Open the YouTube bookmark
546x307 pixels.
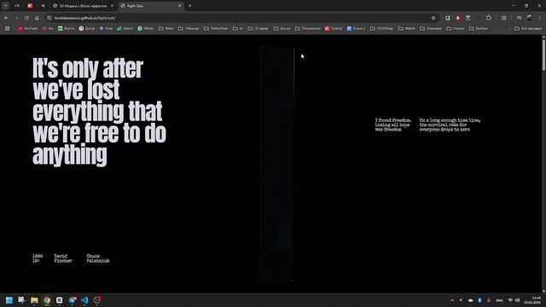(x=28, y=28)
